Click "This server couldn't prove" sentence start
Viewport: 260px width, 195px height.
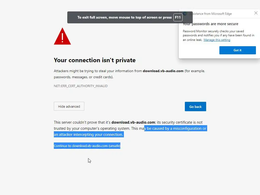coord(76,122)
